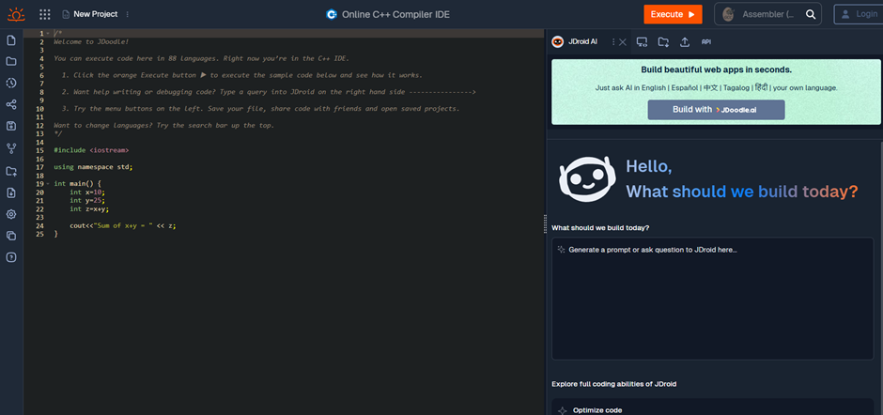883x415 pixels.
Task: Open the help question mark icon
Action: click(x=10, y=256)
